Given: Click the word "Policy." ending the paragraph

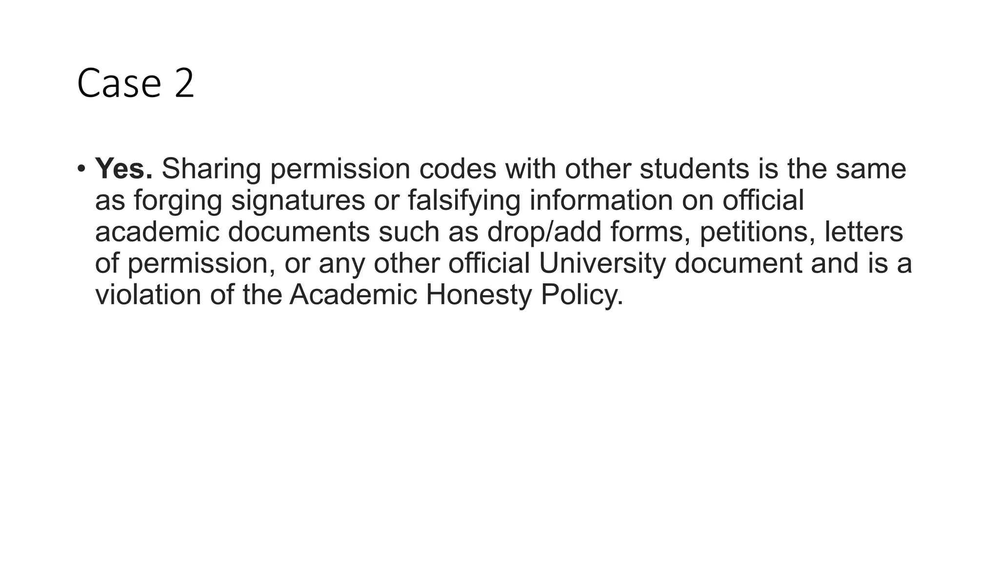Looking at the screenshot, I should tap(582, 296).
